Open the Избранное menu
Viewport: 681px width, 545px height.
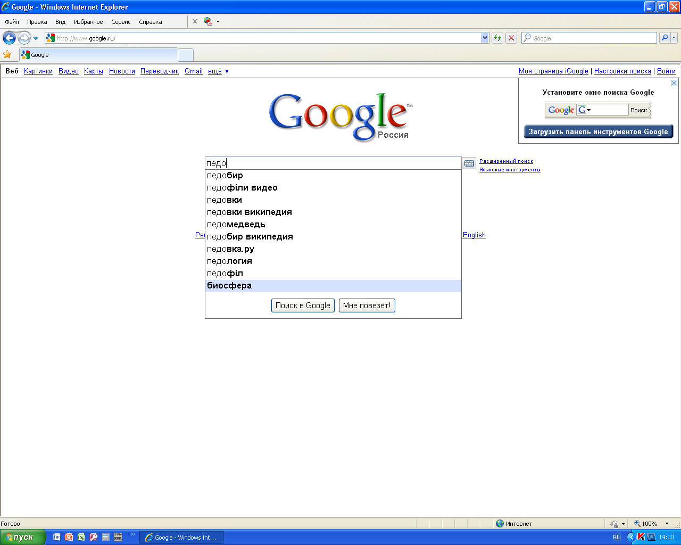point(88,22)
